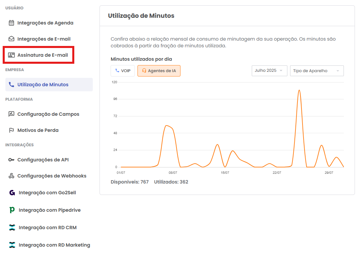Click the Go2Sell logo icon

pyautogui.click(x=12, y=193)
